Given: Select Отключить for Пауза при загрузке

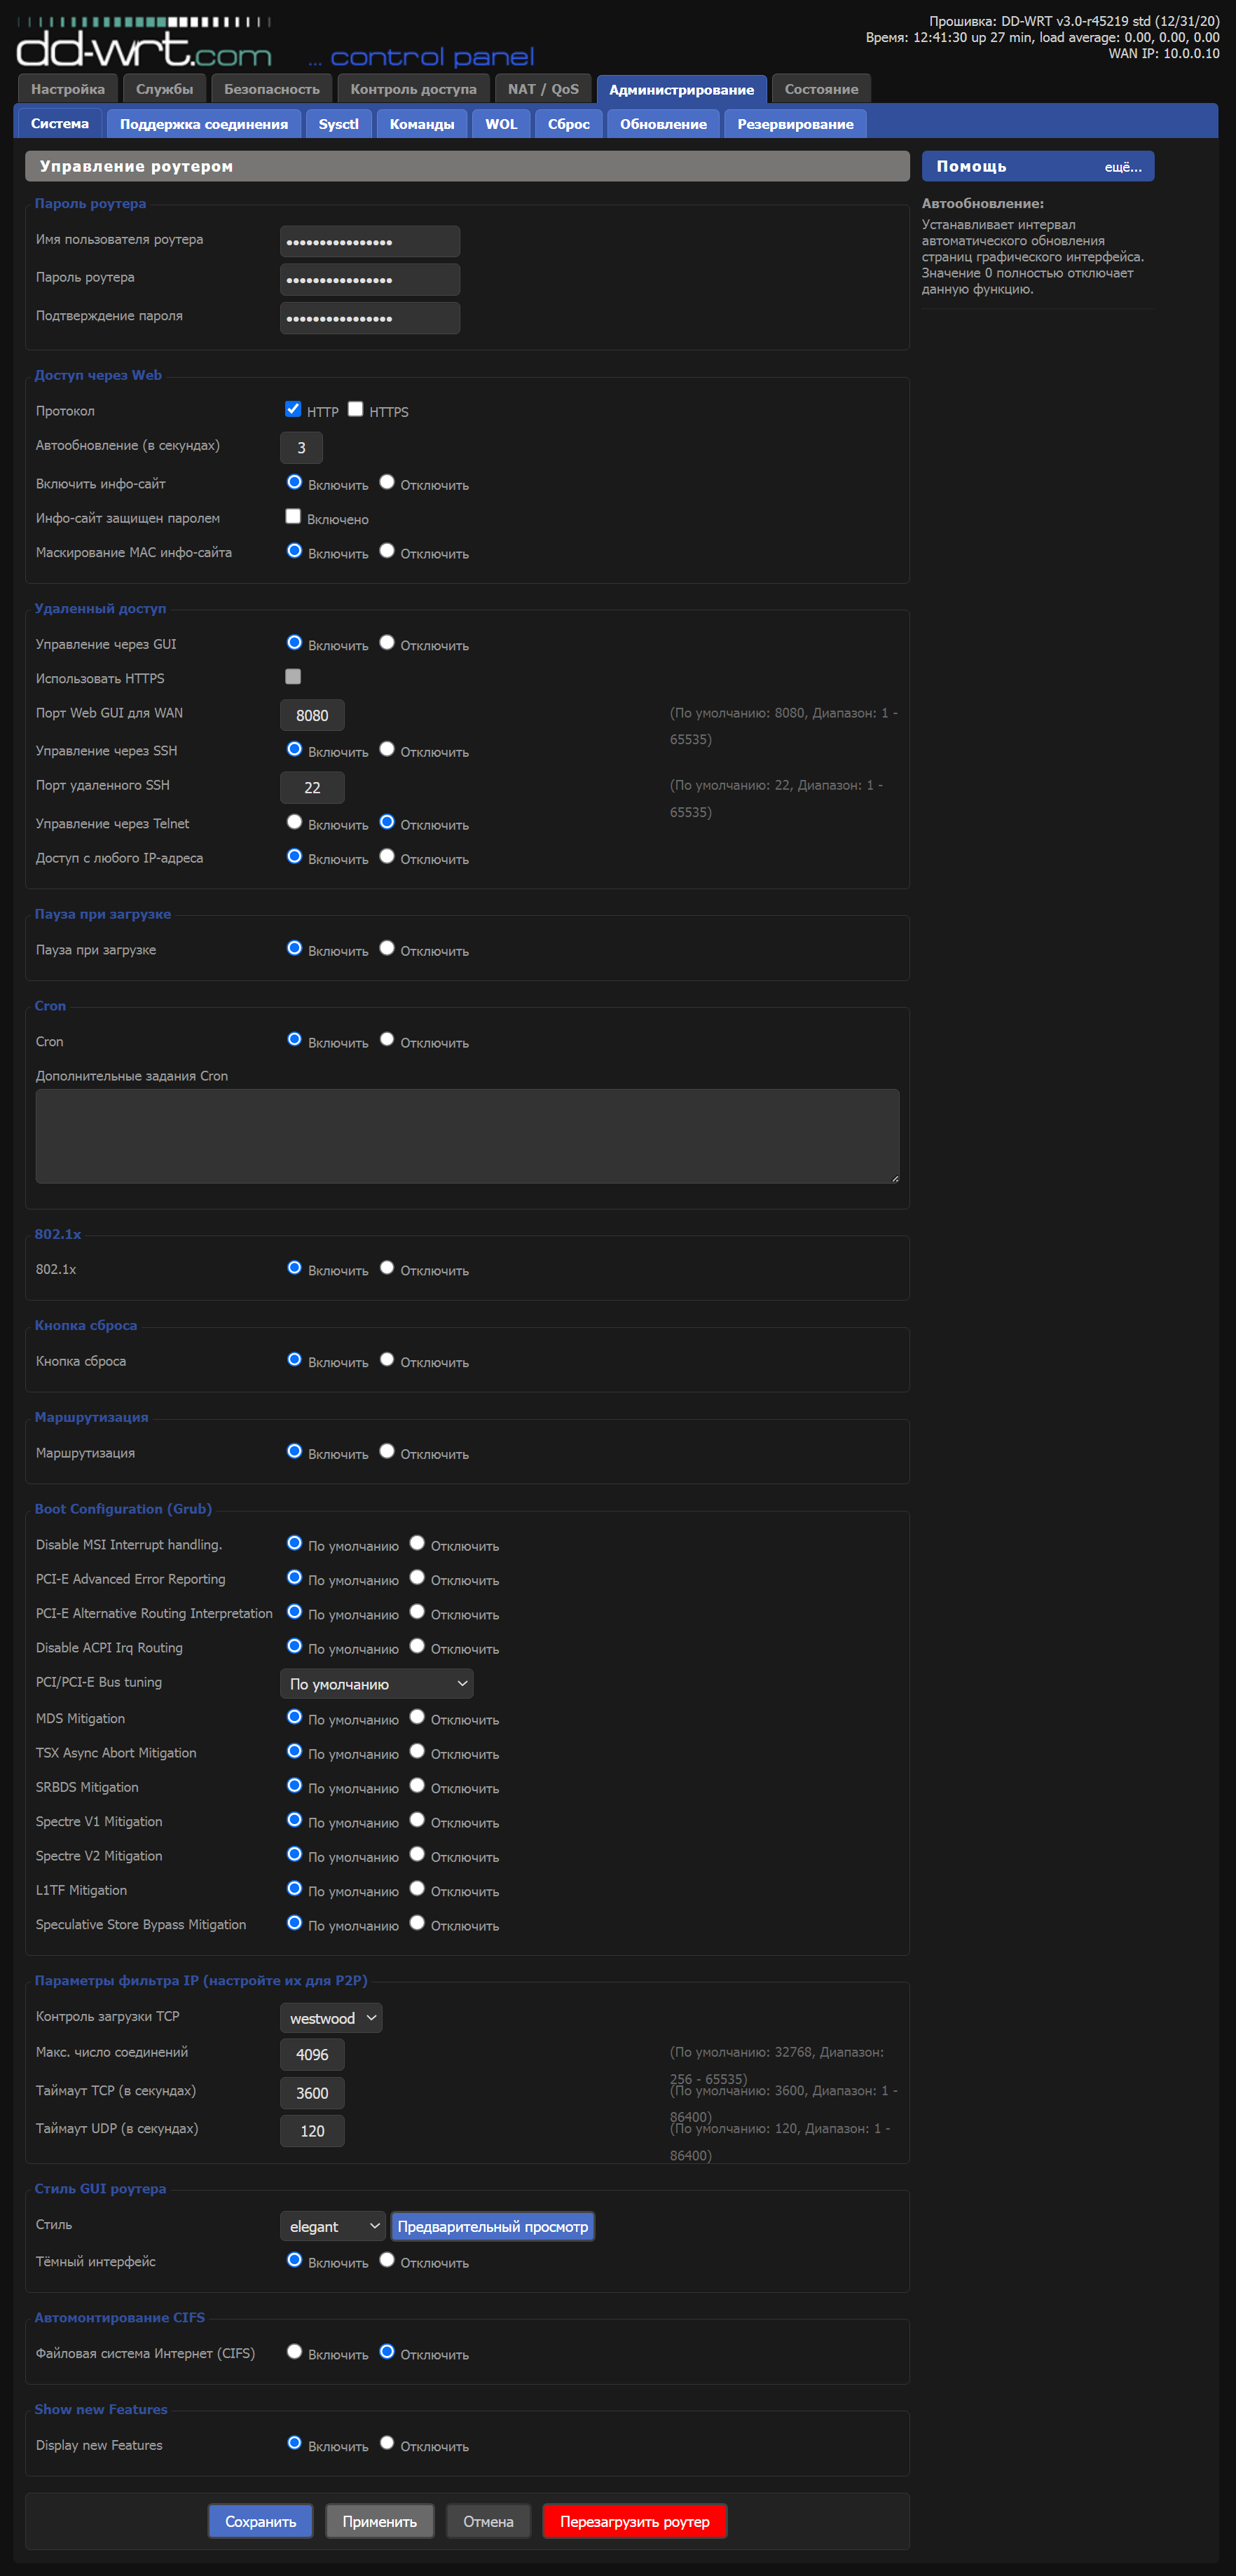Looking at the screenshot, I should tap(387, 948).
